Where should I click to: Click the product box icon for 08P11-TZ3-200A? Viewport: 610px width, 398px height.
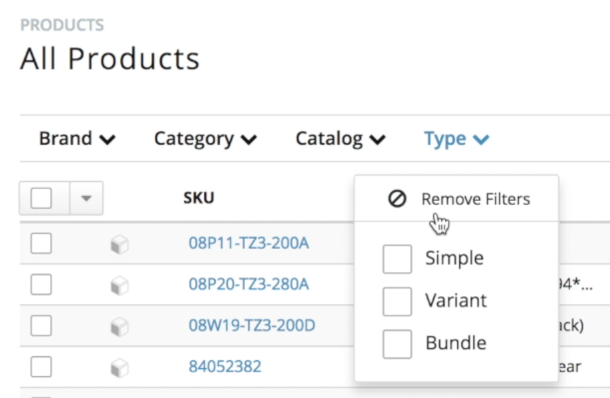click(x=120, y=245)
